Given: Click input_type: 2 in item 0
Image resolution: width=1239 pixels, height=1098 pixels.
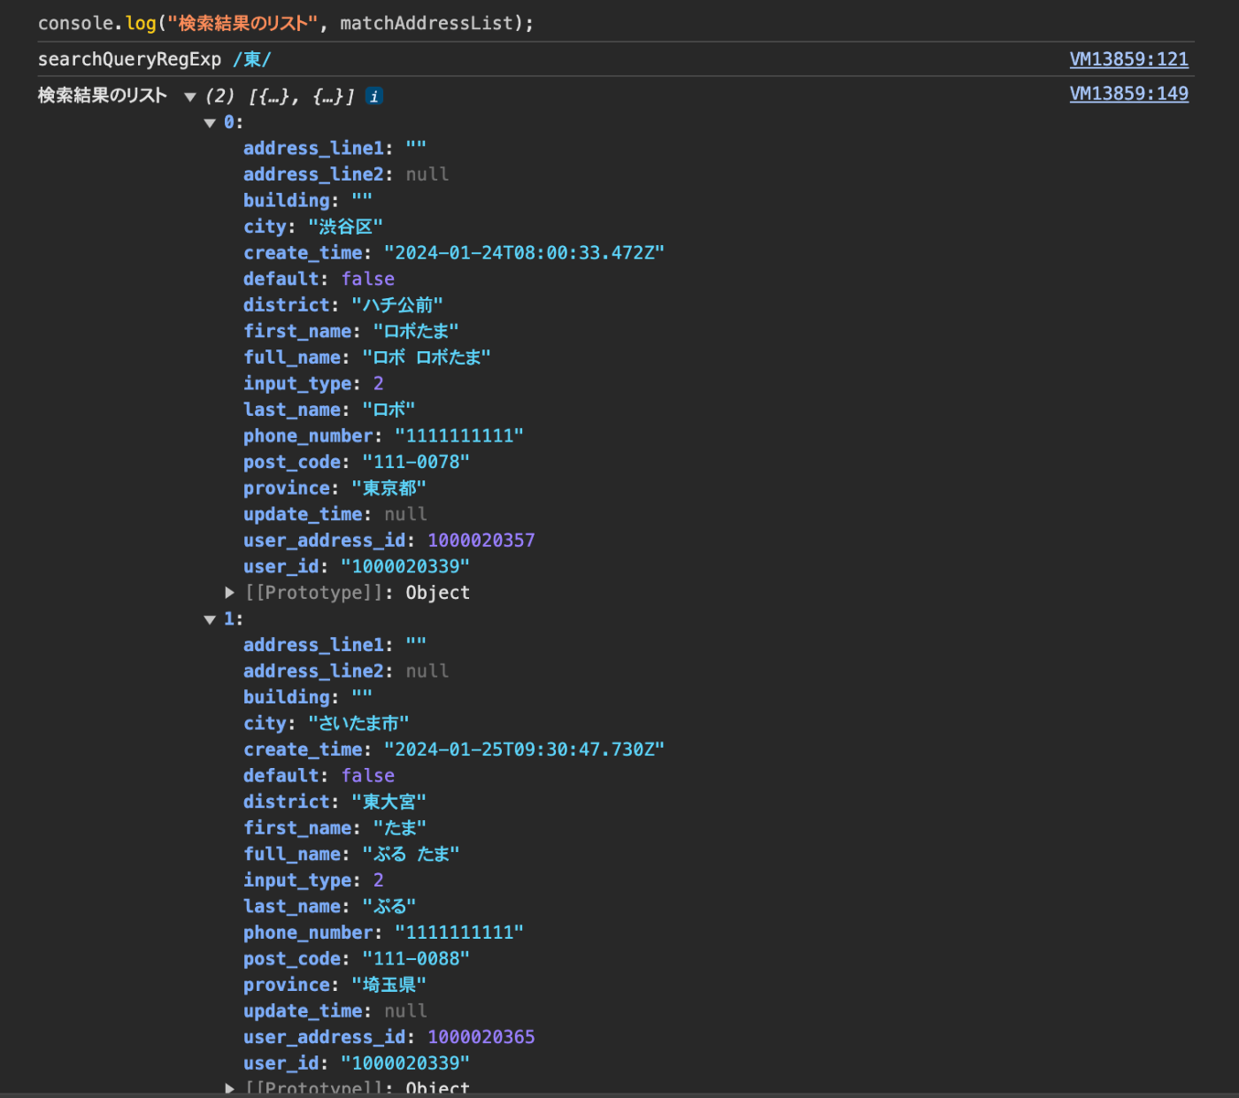Looking at the screenshot, I should [314, 383].
